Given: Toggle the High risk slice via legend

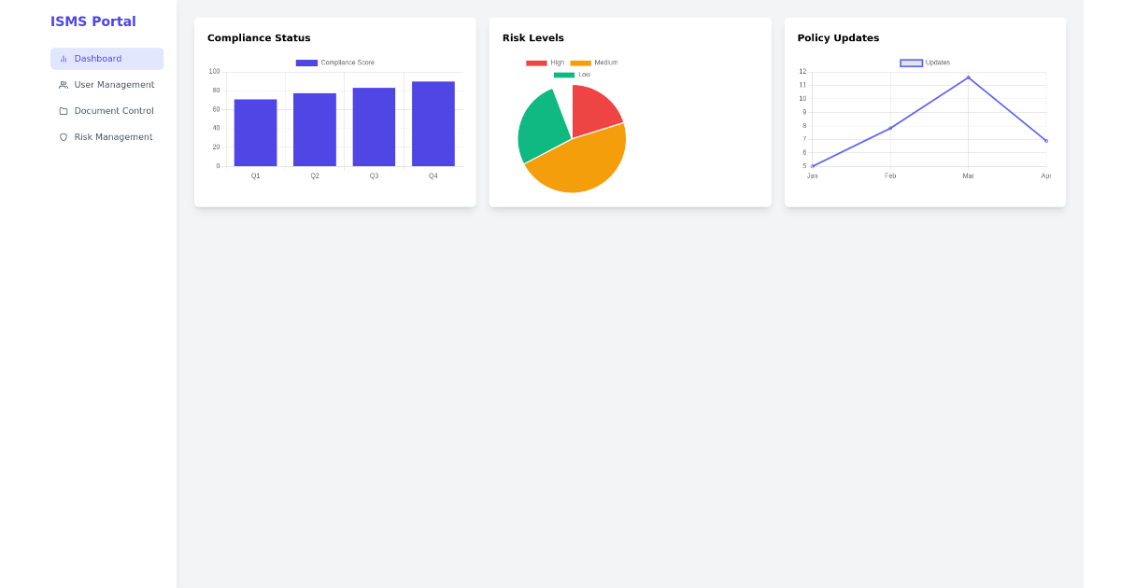Looking at the screenshot, I should (535, 63).
